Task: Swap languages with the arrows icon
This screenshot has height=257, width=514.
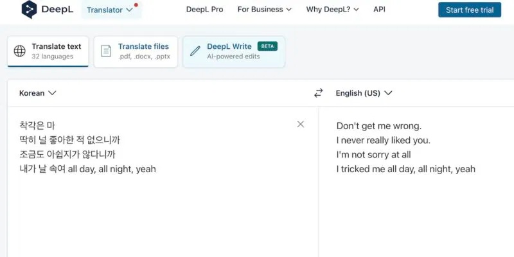Action: pyautogui.click(x=318, y=93)
